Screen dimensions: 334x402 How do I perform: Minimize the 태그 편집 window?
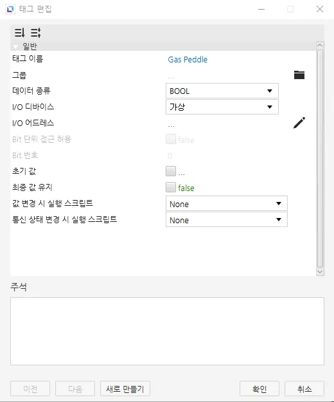(261, 9)
